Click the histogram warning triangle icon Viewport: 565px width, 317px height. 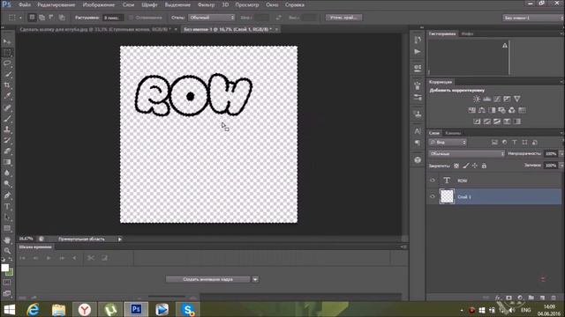coord(505,45)
